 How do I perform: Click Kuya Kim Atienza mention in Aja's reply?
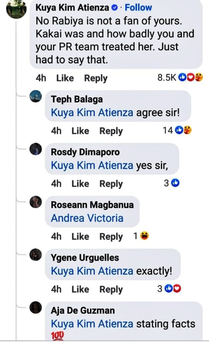coord(92,324)
